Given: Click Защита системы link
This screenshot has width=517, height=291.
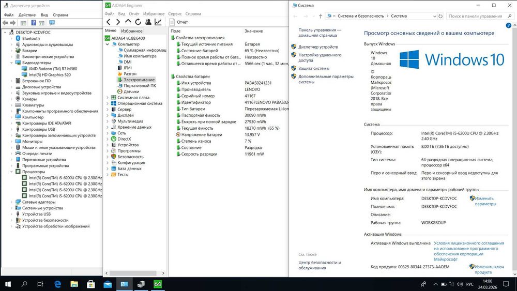Looking at the screenshot, I should click(x=314, y=69).
